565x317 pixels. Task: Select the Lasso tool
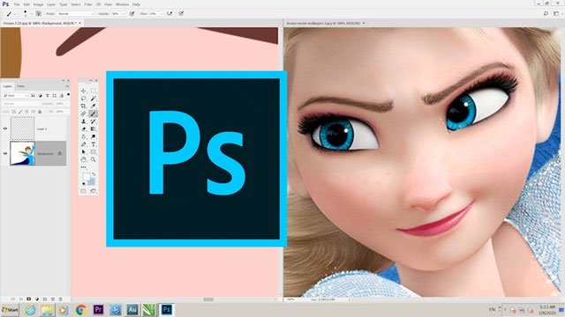(83, 99)
